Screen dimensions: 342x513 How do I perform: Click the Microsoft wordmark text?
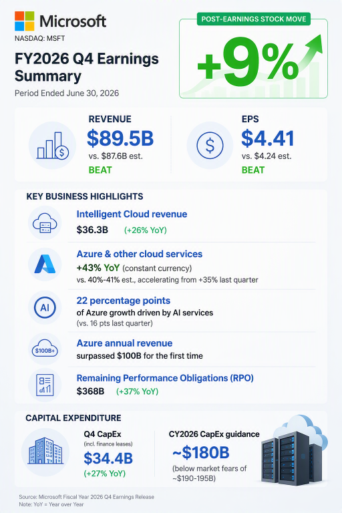tap(73, 21)
